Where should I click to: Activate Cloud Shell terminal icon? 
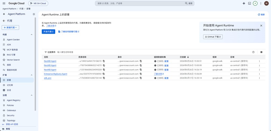pos(249,3)
